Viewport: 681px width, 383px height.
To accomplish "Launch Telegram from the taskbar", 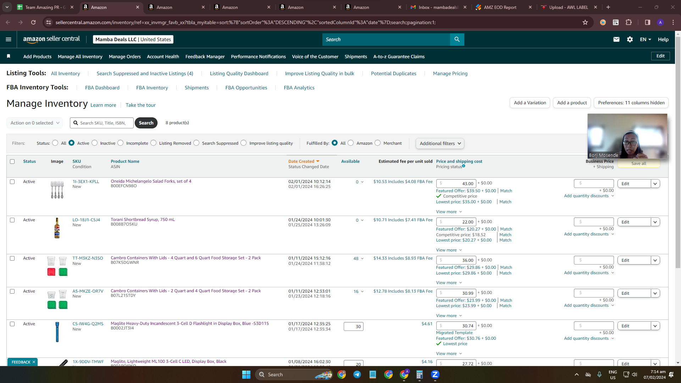I will [357, 374].
